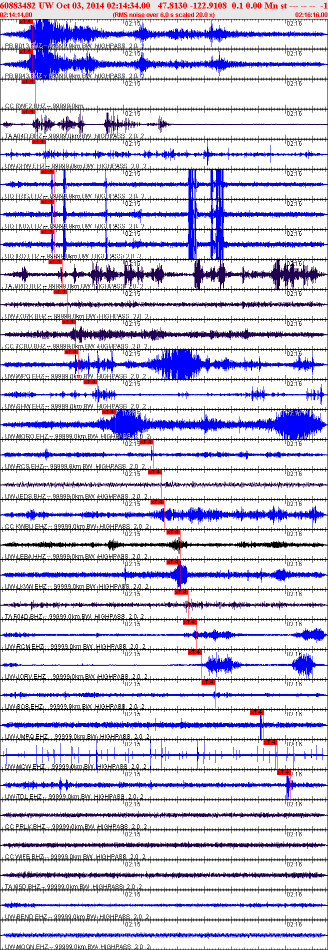
Task: Click the UW.BEND.EHZ station label
Action: (26, 917)
